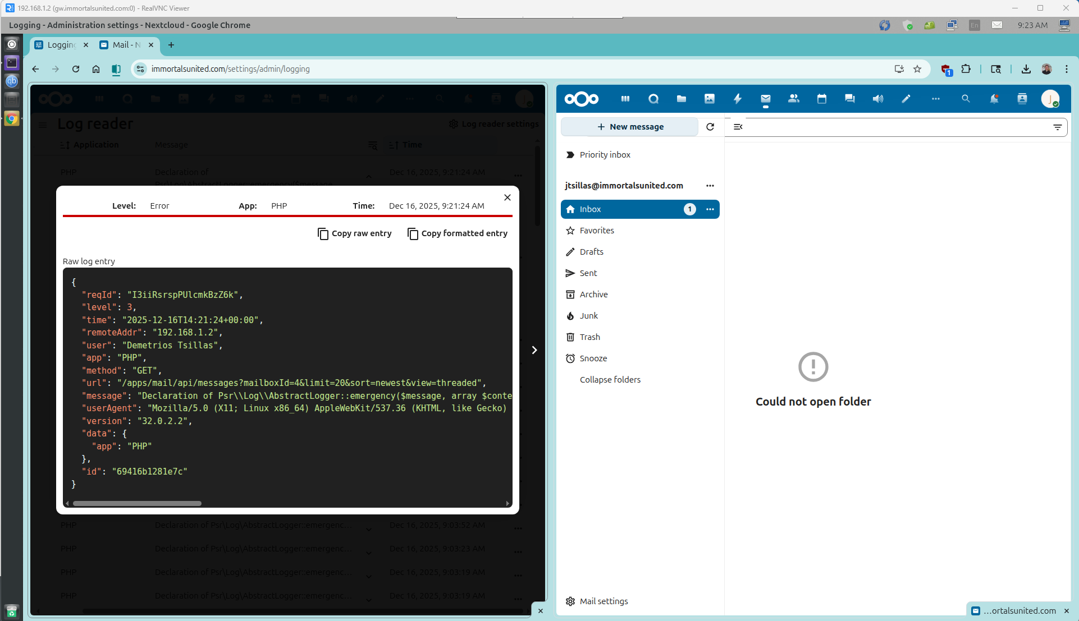Toggle the mail navigation sidebar icon
Viewport: 1079px width, 621px height.
click(738, 127)
